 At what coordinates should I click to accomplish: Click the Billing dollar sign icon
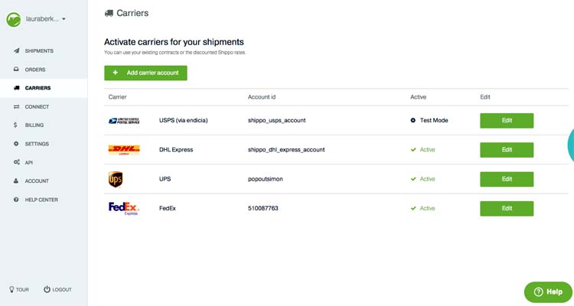15,125
